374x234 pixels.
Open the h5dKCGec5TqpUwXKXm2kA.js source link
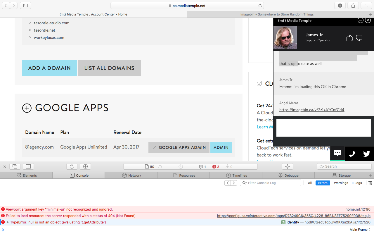(337, 222)
